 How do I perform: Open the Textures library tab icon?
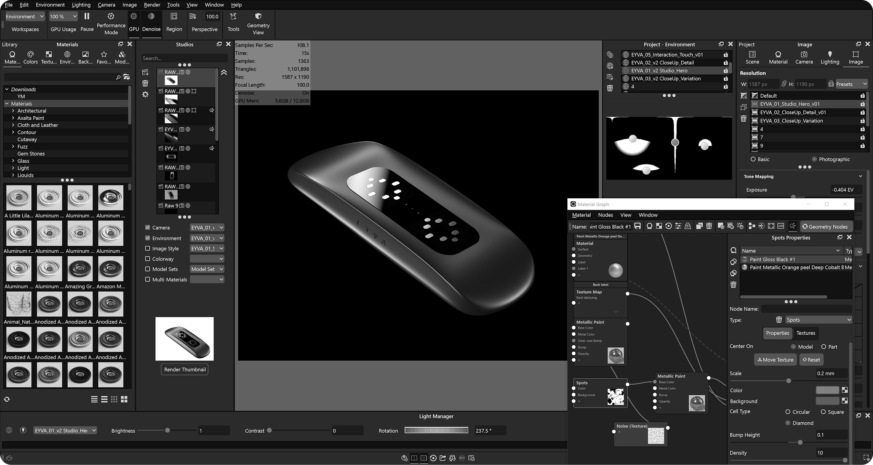click(49, 57)
